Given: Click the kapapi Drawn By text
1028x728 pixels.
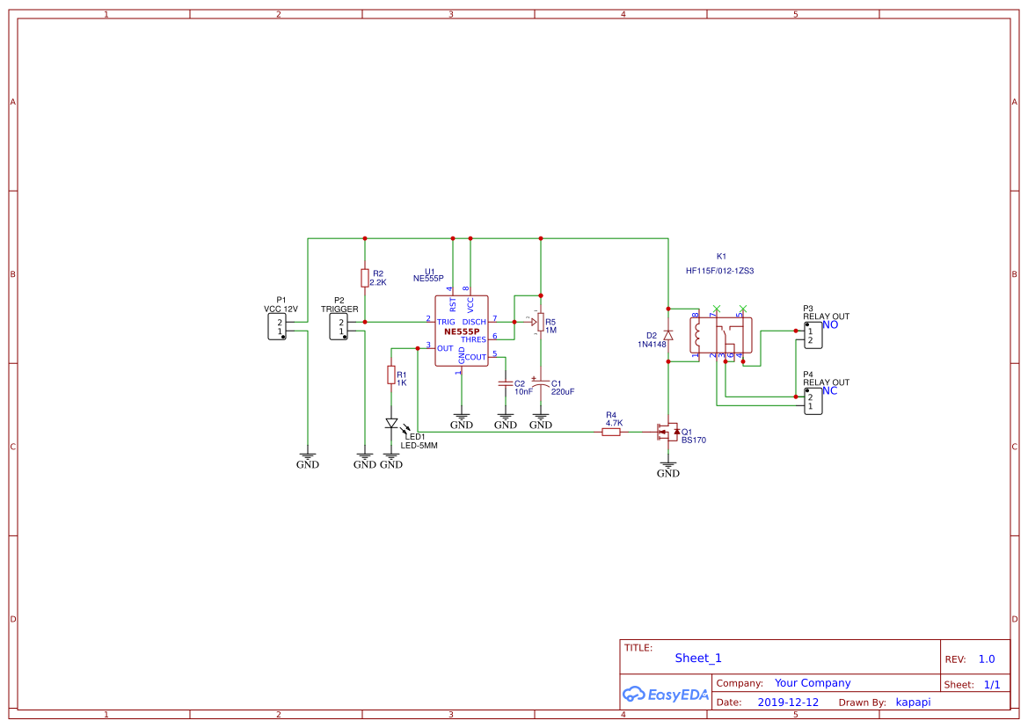Looking at the screenshot, I should coord(913,702).
